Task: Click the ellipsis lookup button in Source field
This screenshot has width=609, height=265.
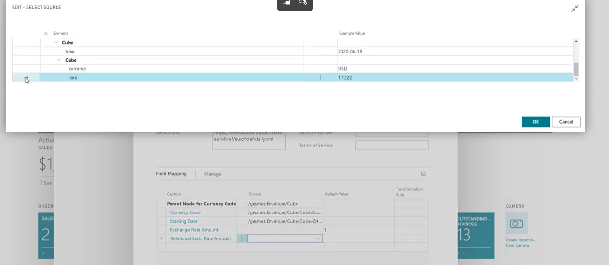Action: [318, 238]
